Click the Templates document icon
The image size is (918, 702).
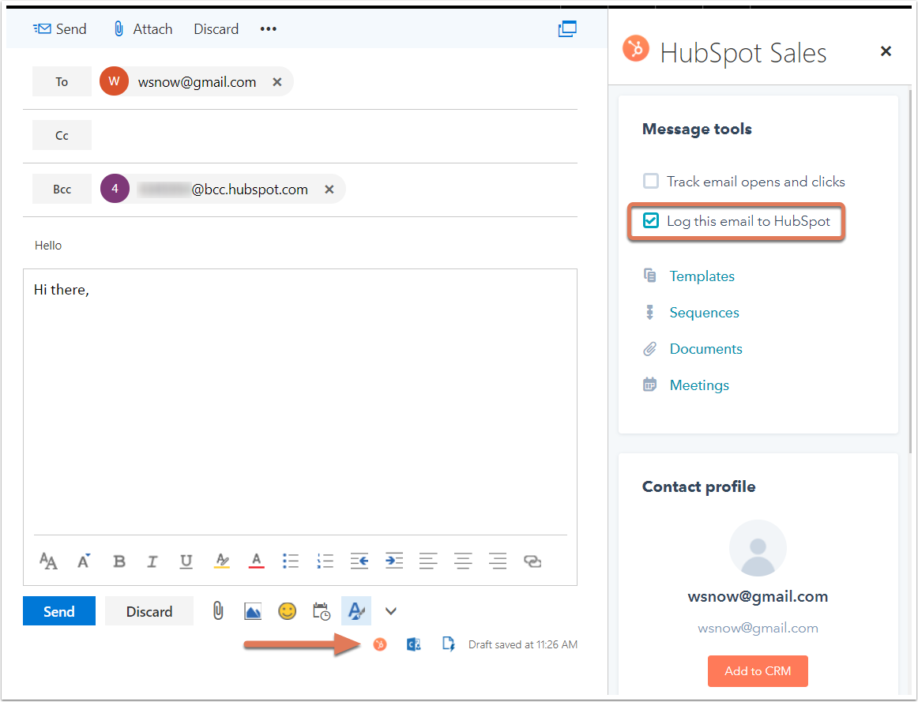click(650, 276)
